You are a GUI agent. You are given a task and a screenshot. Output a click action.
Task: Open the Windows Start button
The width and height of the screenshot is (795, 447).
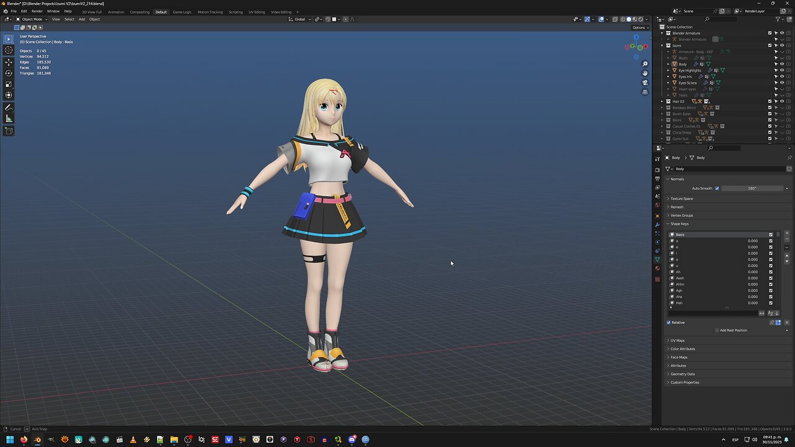click(10, 440)
